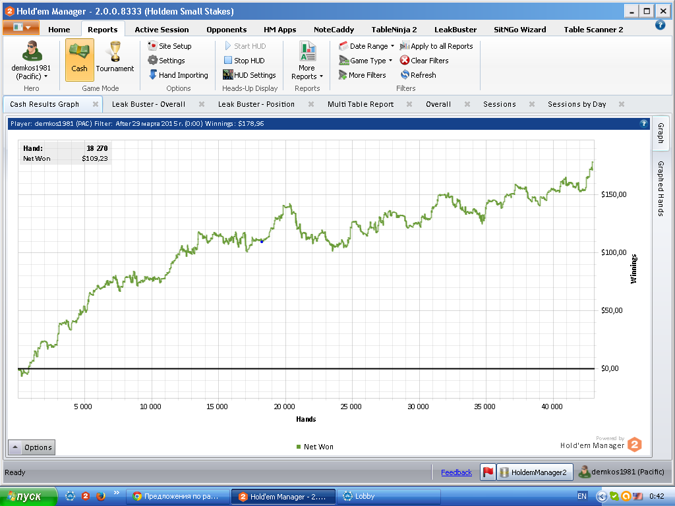Open the Multi Table Report tab
Image resolution: width=675 pixels, height=506 pixels.
click(x=361, y=104)
